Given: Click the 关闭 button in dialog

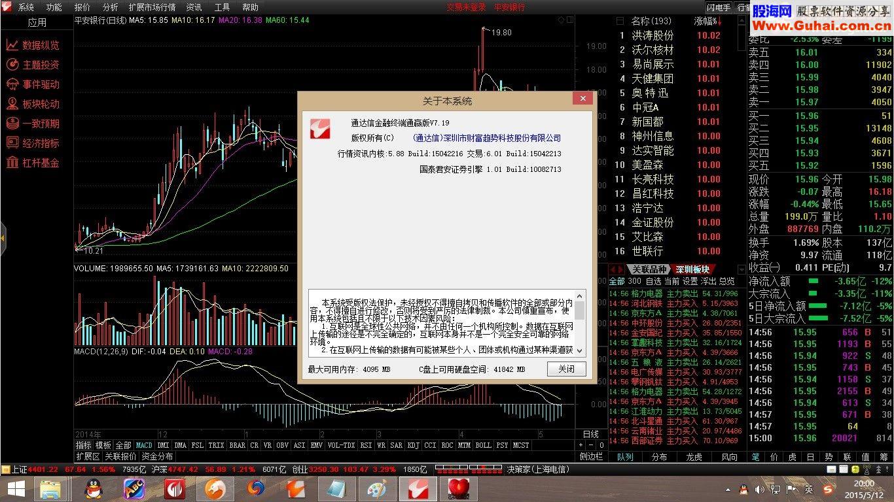Looking at the screenshot, I should 566,369.
